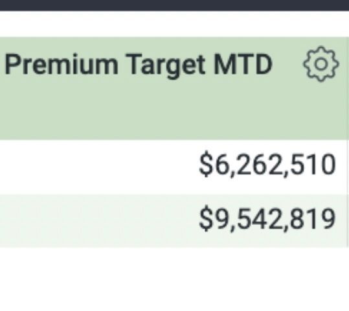Click the center hole of the gear icon

point(321,64)
